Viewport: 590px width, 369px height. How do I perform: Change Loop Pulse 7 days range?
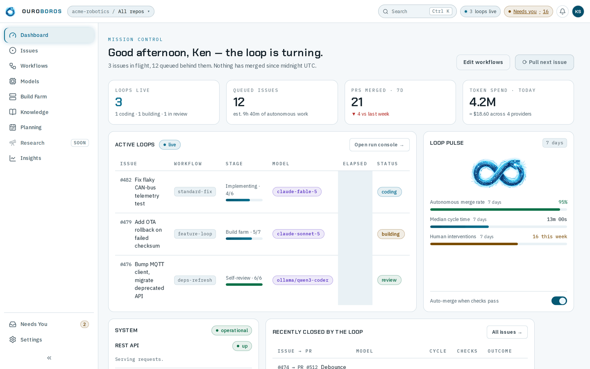pyautogui.click(x=555, y=143)
